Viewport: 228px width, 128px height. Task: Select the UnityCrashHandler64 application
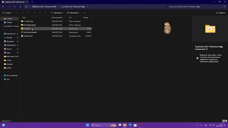(x=56, y=32)
